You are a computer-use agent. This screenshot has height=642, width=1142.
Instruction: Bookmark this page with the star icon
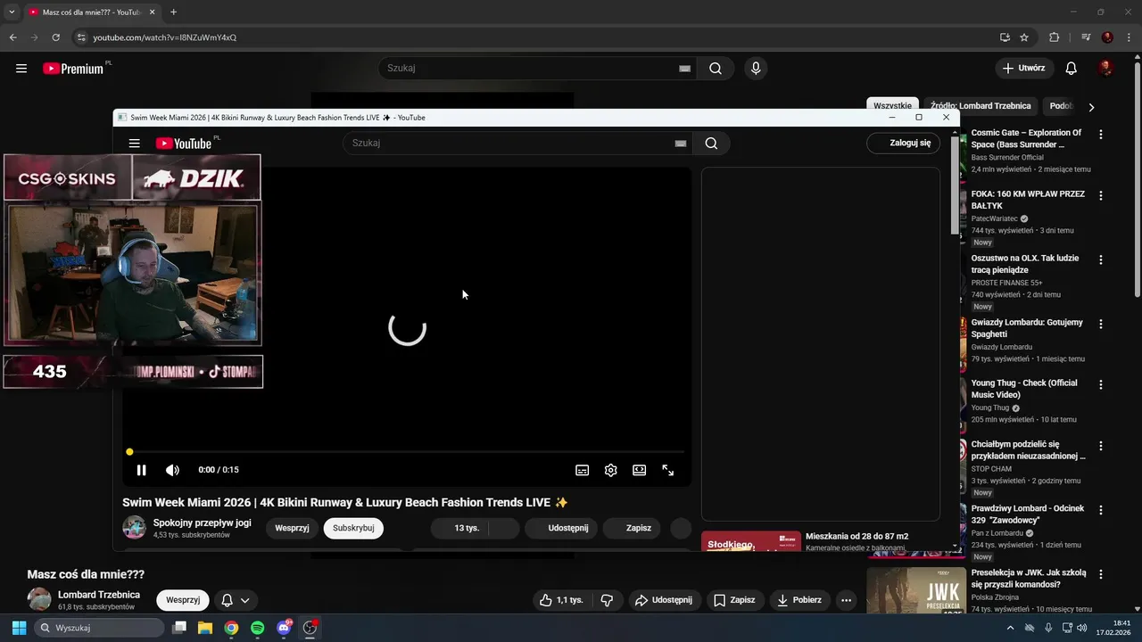point(1024,37)
